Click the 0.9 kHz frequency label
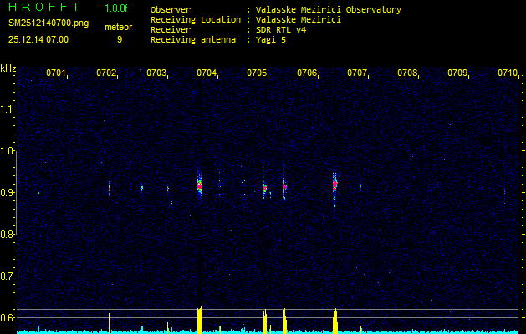The width and height of the screenshot is (526, 334). (8, 193)
